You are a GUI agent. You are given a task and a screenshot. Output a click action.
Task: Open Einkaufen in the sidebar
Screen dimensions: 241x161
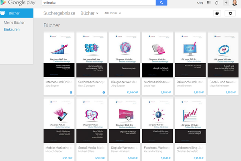click(12, 29)
